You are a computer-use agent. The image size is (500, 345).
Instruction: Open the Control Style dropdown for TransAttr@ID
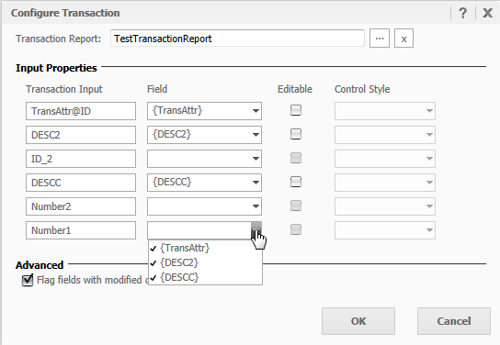(x=385, y=111)
